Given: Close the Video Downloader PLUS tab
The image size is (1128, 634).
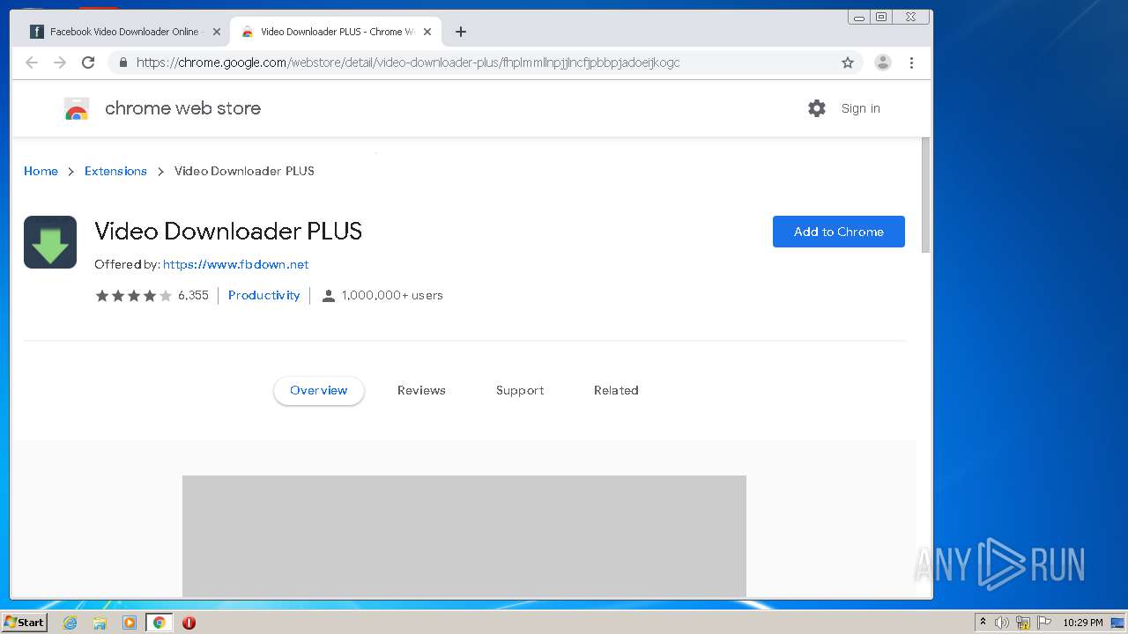Looking at the screenshot, I should point(427,32).
